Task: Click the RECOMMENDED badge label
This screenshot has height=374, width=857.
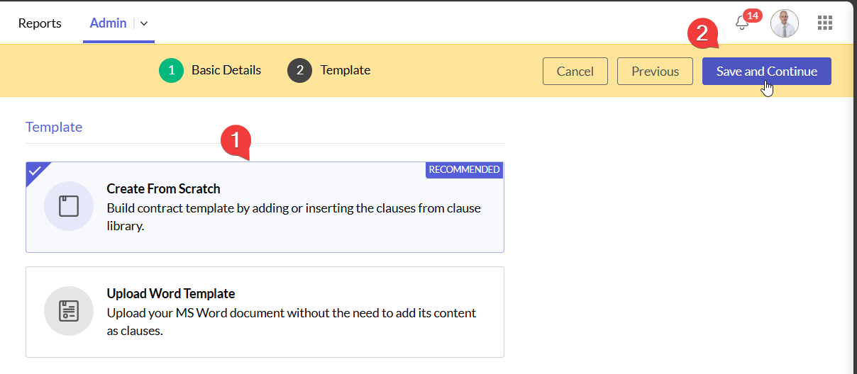Action: pos(464,170)
